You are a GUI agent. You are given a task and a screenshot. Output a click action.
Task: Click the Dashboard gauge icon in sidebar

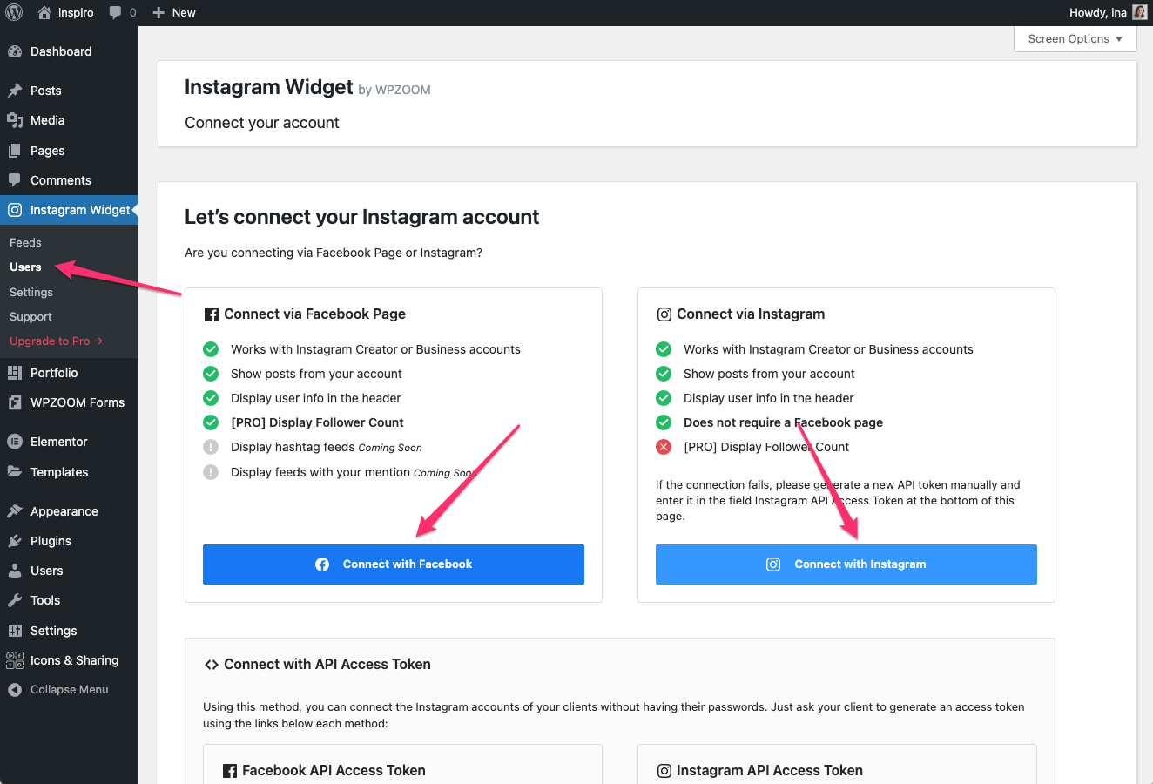coord(15,51)
